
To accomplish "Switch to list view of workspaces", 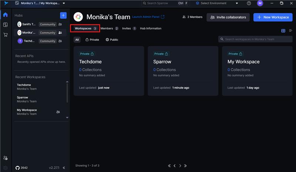I will 290,31.
